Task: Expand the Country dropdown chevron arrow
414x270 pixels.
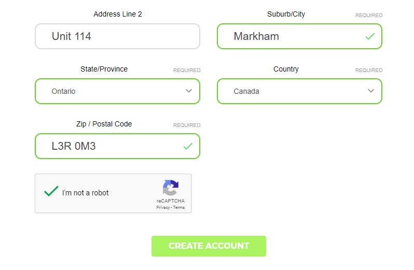Action: pyautogui.click(x=370, y=91)
